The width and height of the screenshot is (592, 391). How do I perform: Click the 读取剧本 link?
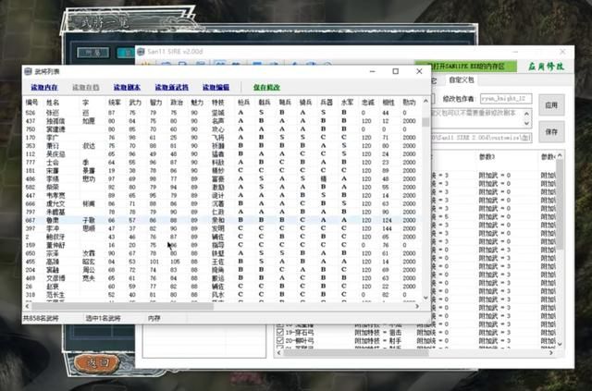pyautogui.click(x=127, y=88)
